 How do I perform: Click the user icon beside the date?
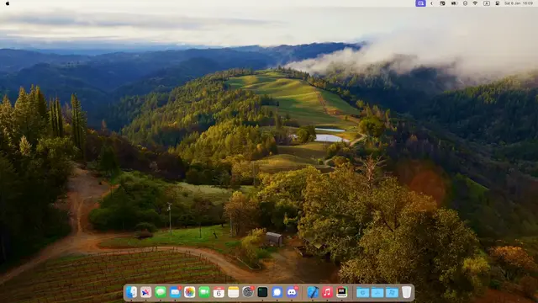point(497,3)
